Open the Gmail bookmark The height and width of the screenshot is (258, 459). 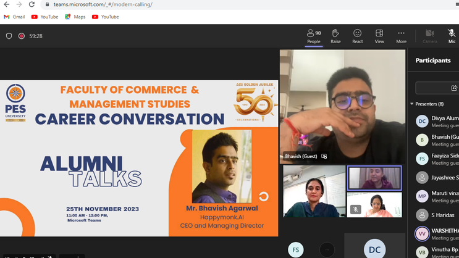pos(14,17)
